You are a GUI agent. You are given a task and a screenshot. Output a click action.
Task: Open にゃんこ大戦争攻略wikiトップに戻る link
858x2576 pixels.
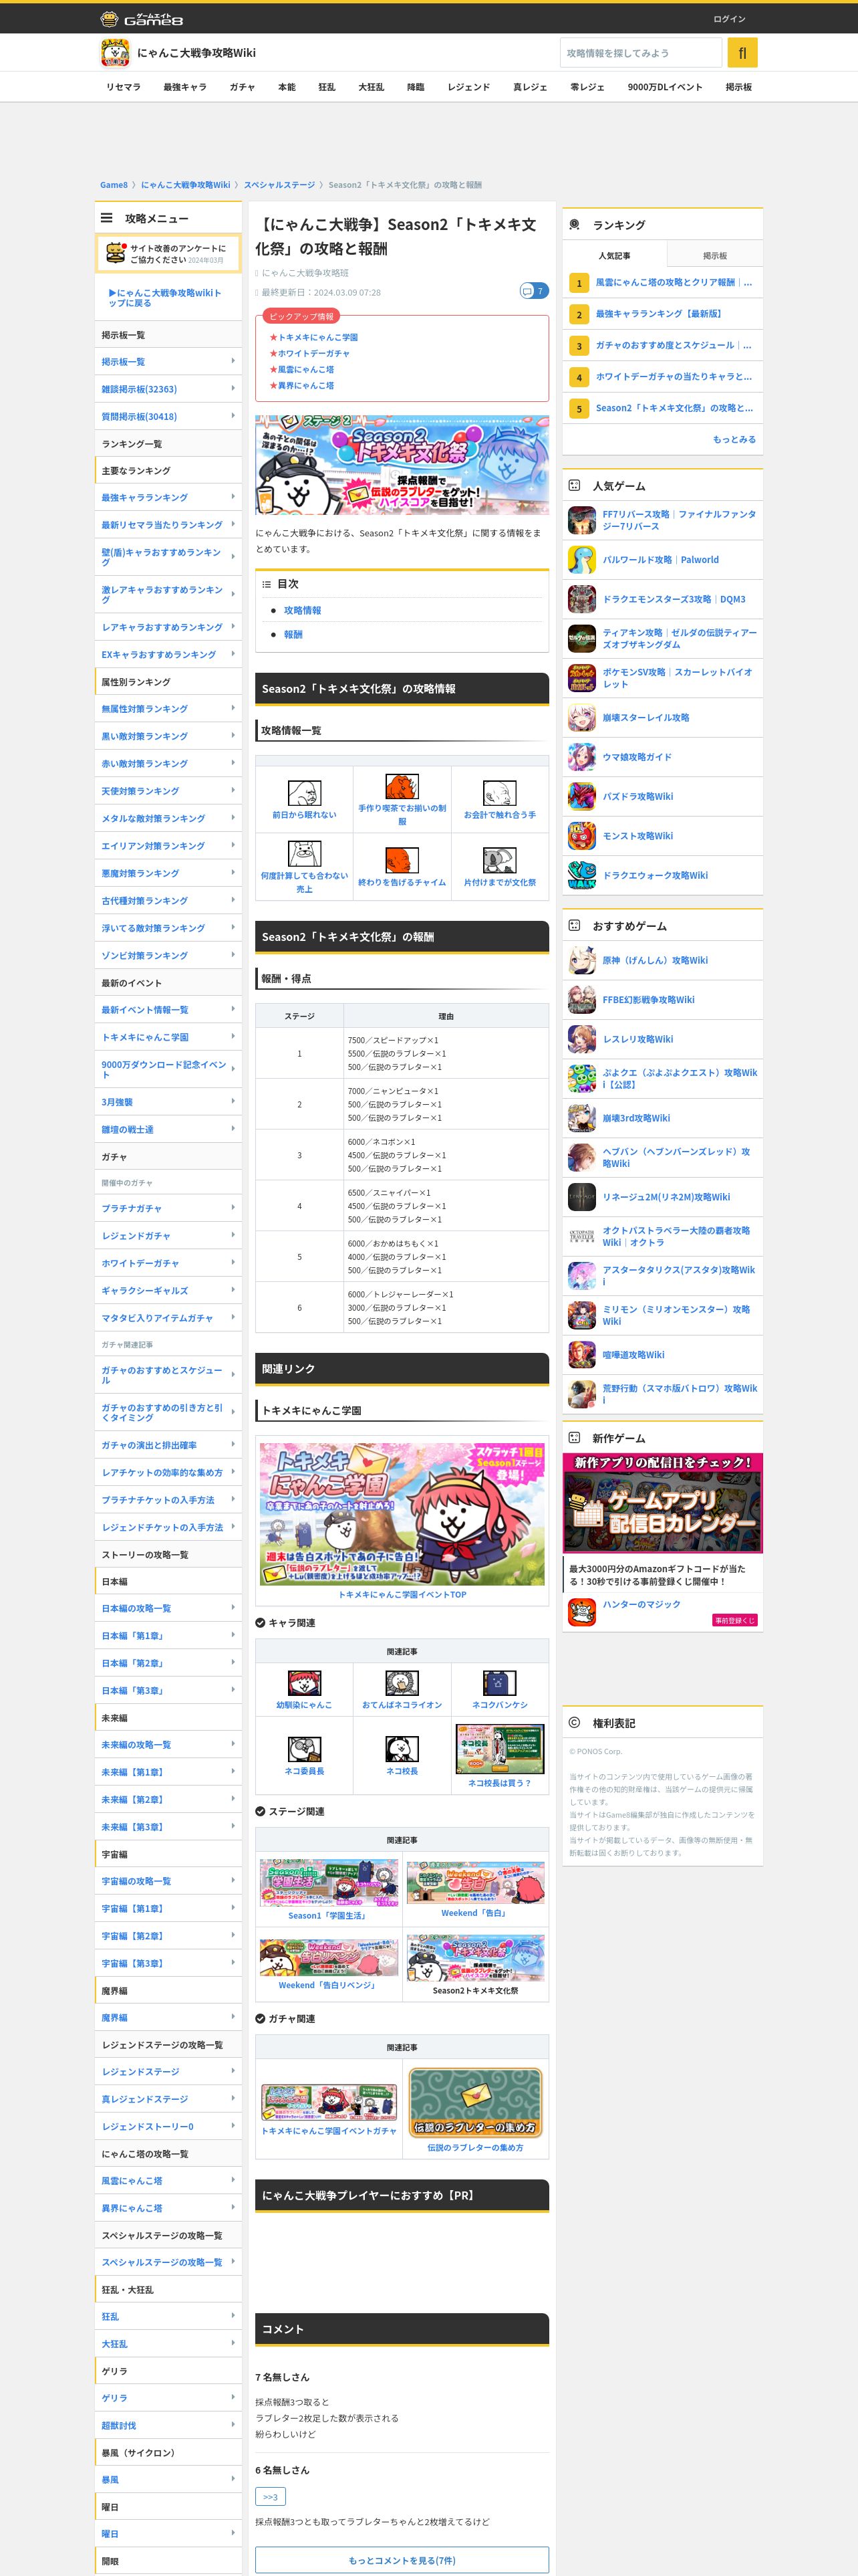[x=165, y=298]
